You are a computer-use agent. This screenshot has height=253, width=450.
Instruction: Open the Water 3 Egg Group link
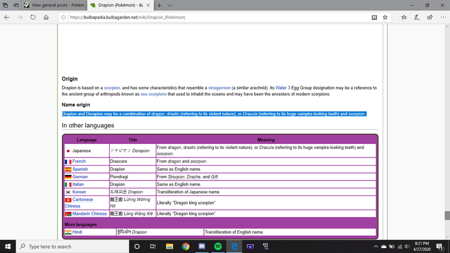(x=282, y=88)
